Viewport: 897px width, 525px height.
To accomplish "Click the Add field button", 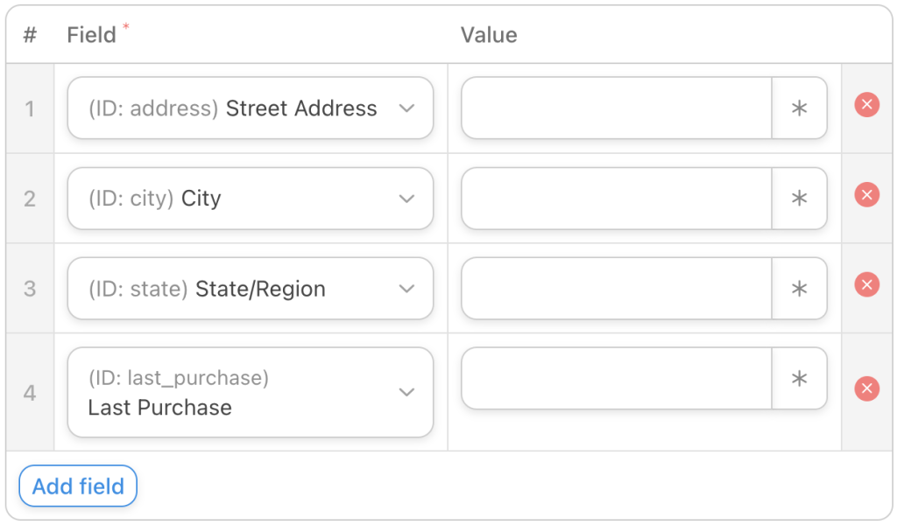I will (x=77, y=486).
